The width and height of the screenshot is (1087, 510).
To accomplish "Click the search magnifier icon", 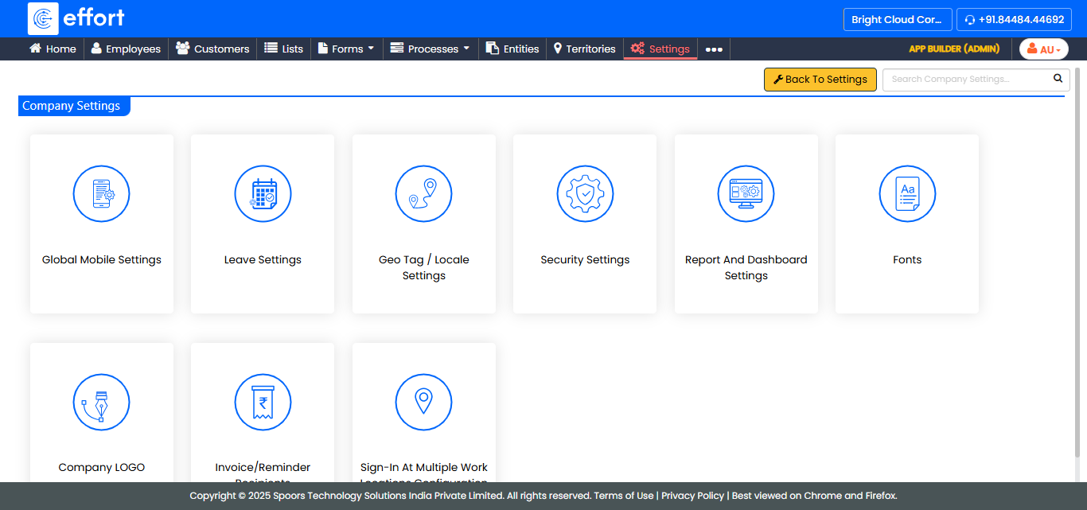I will (x=1058, y=79).
